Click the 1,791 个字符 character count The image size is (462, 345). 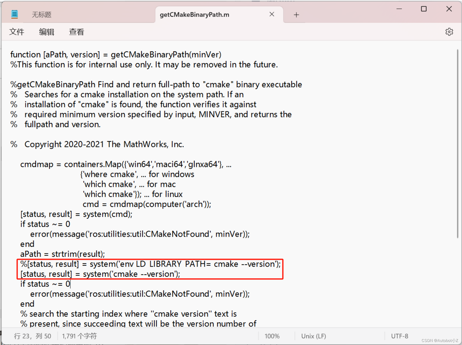point(79,336)
